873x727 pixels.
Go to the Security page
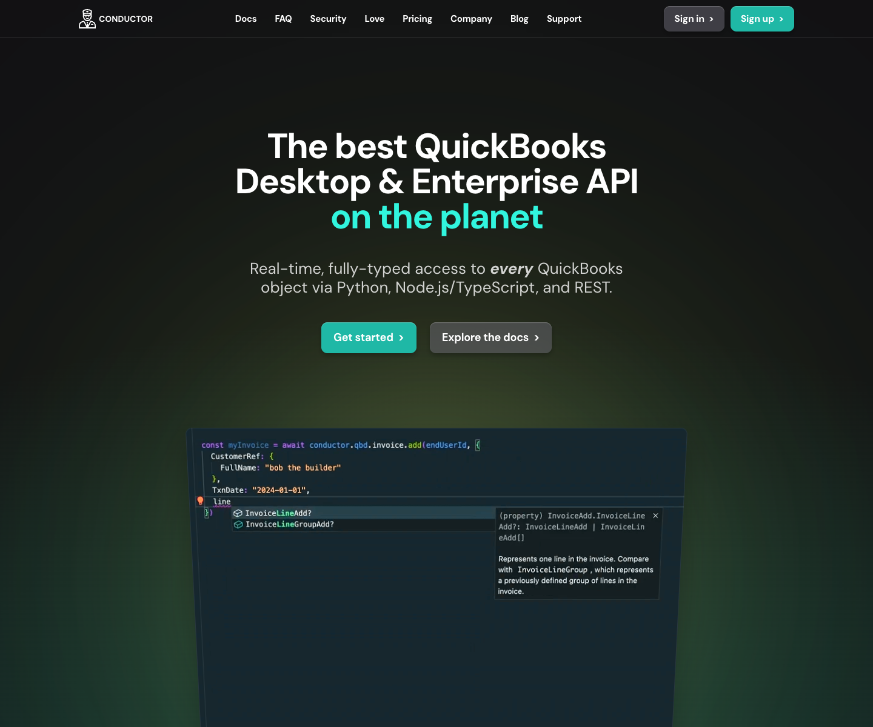pos(328,19)
